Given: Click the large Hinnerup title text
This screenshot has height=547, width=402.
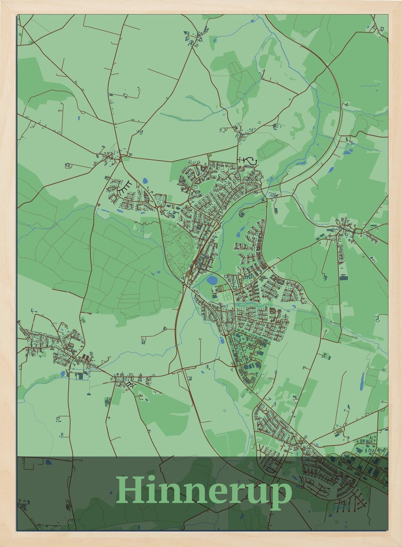Looking at the screenshot, I should coord(204,491).
